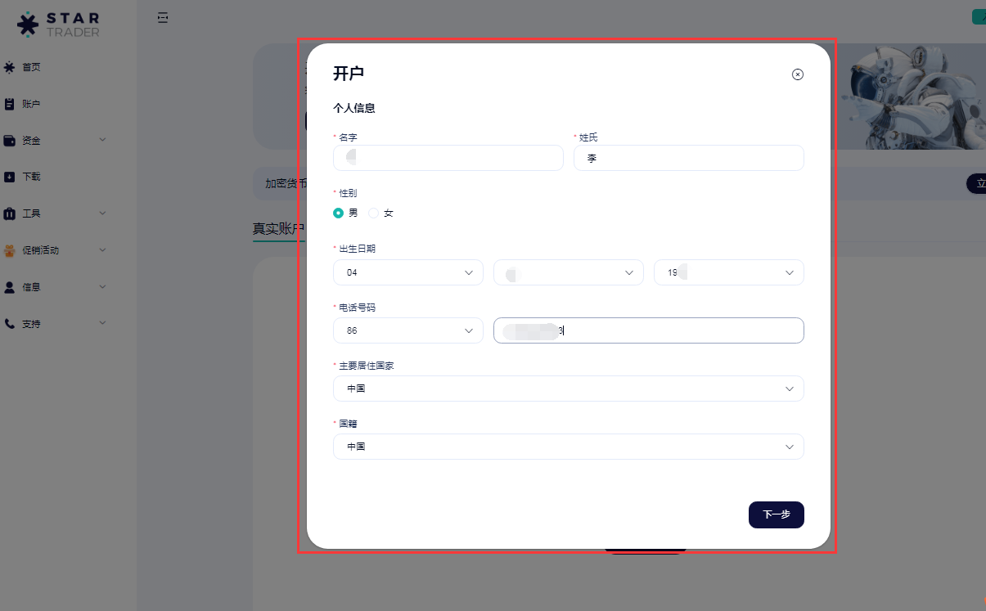Click the phone number input field
The width and height of the screenshot is (986, 611).
[x=649, y=330]
